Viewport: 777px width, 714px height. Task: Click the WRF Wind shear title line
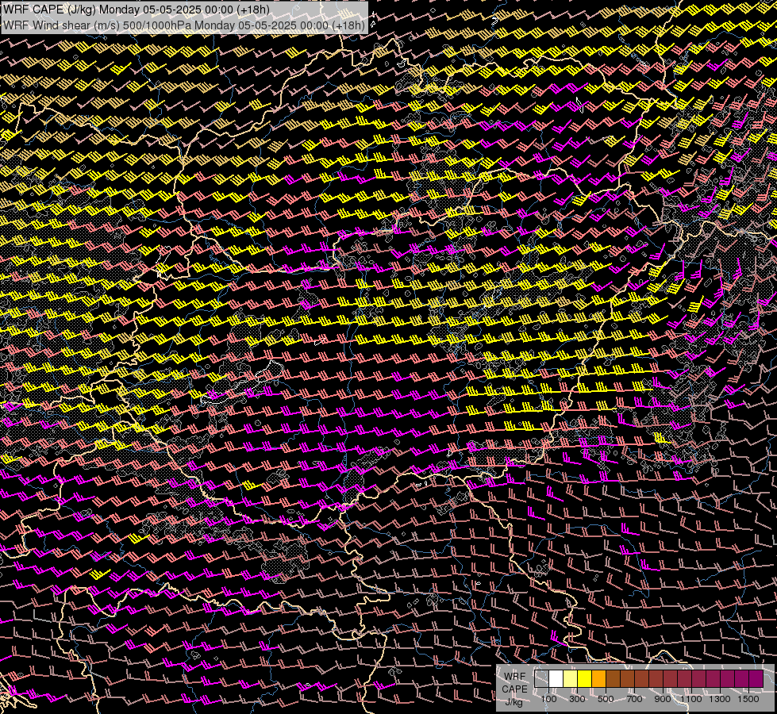click(x=184, y=25)
